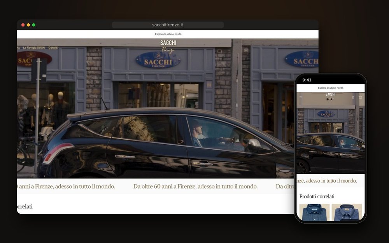The width and height of the screenshot is (389, 243).
Task: Close the browser window with red button
Action: [x=23, y=25]
